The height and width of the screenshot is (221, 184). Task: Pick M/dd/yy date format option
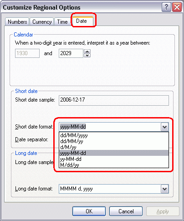coord(114,164)
